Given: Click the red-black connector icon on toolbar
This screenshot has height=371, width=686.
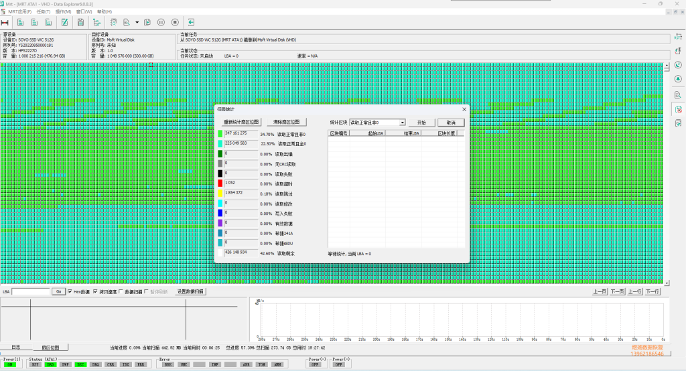Looking at the screenshot, I should tap(5, 22).
